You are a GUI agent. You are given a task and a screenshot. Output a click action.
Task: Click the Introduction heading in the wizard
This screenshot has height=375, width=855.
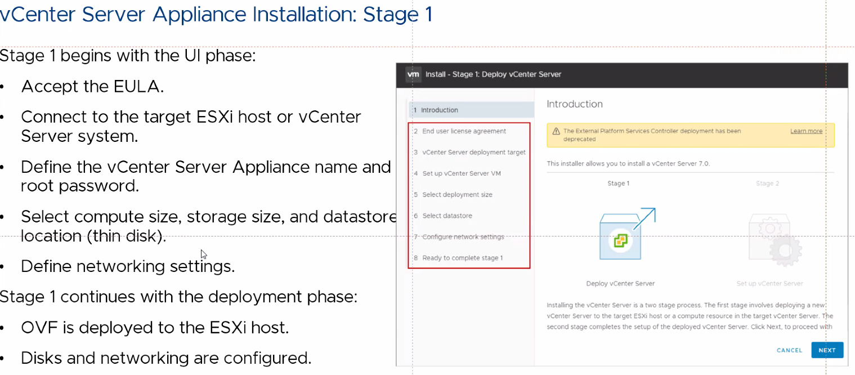(574, 104)
